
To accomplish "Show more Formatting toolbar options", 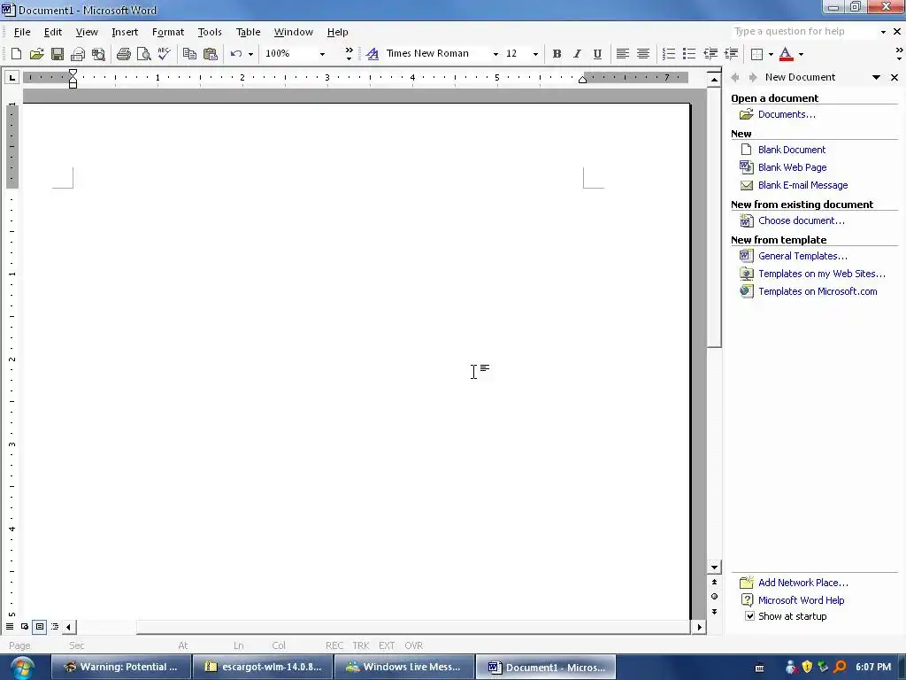I will (899, 54).
